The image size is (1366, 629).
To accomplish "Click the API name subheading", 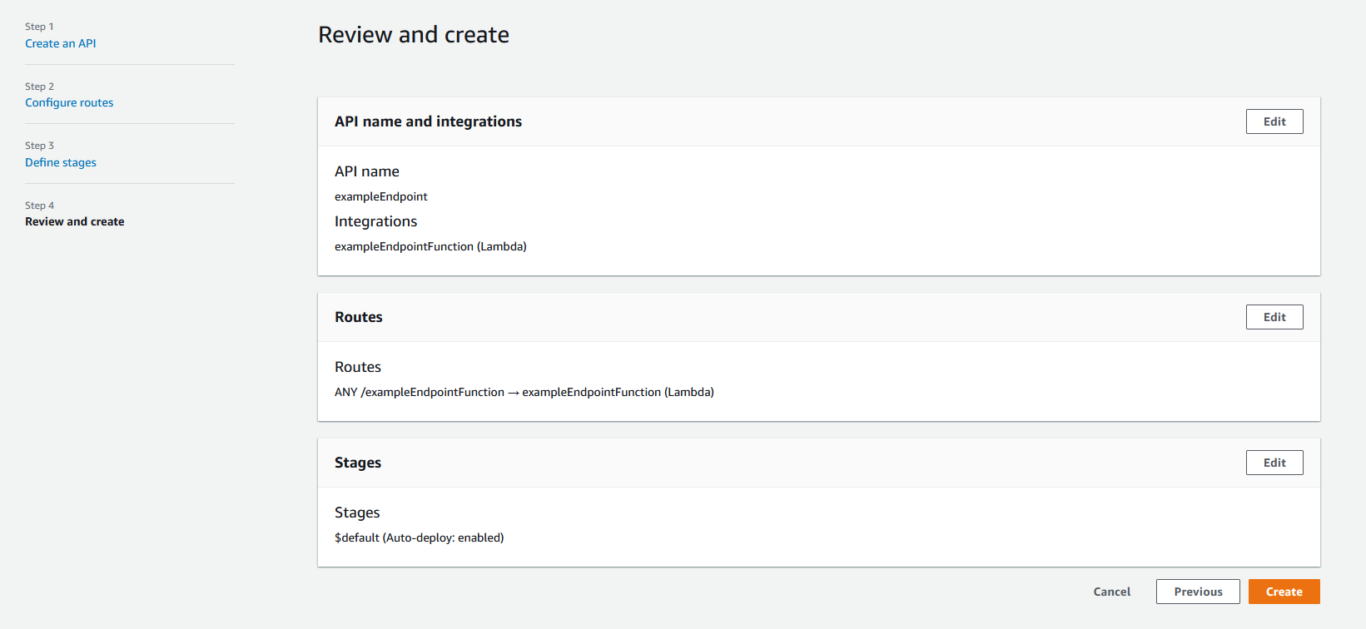I will point(367,171).
